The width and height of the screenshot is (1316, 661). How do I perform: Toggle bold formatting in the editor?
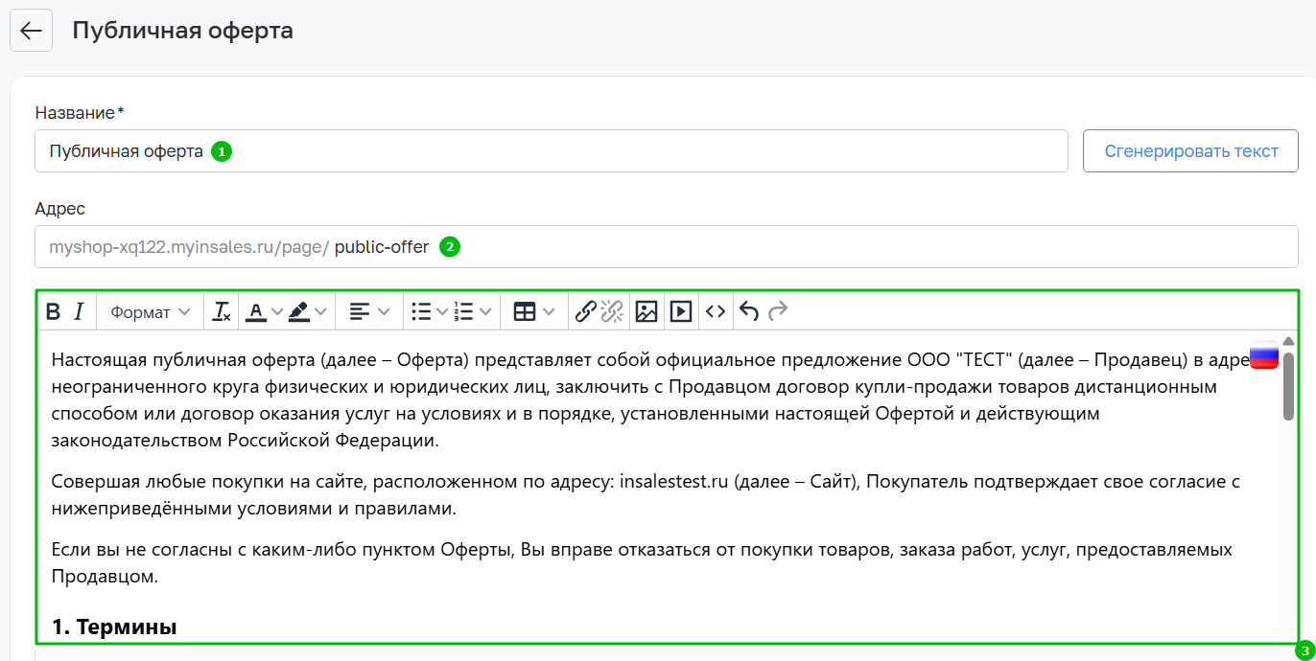coord(54,311)
